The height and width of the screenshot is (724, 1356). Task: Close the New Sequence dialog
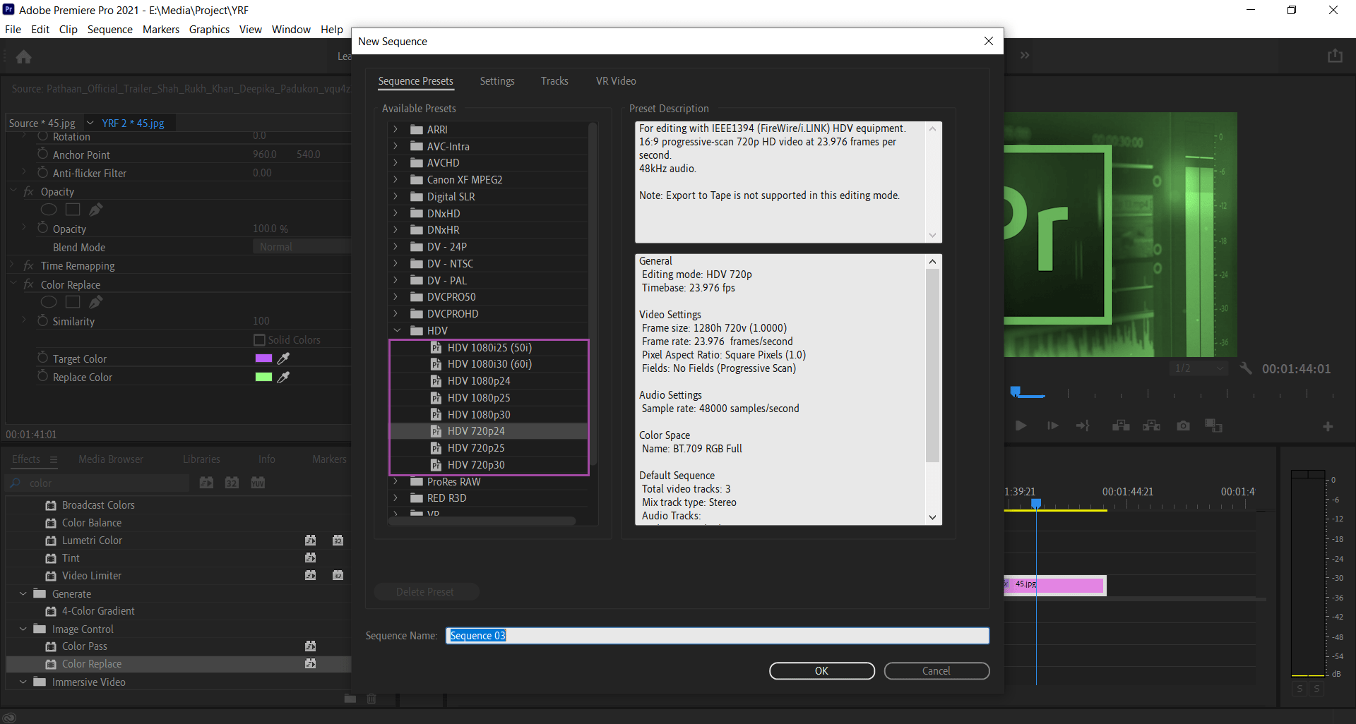[x=989, y=41]
